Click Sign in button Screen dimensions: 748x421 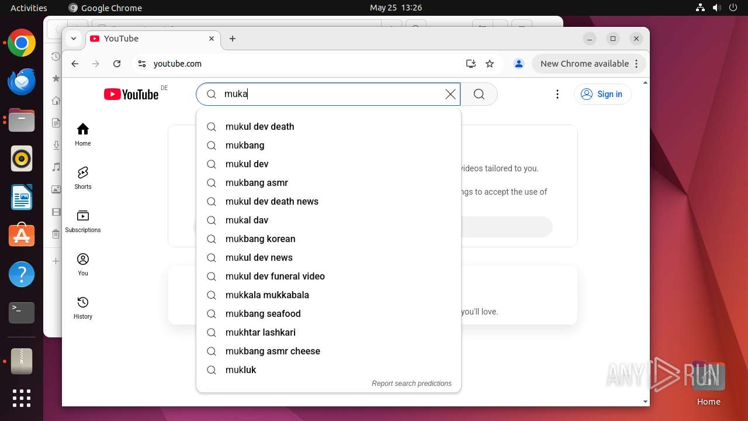click(602, 94)
